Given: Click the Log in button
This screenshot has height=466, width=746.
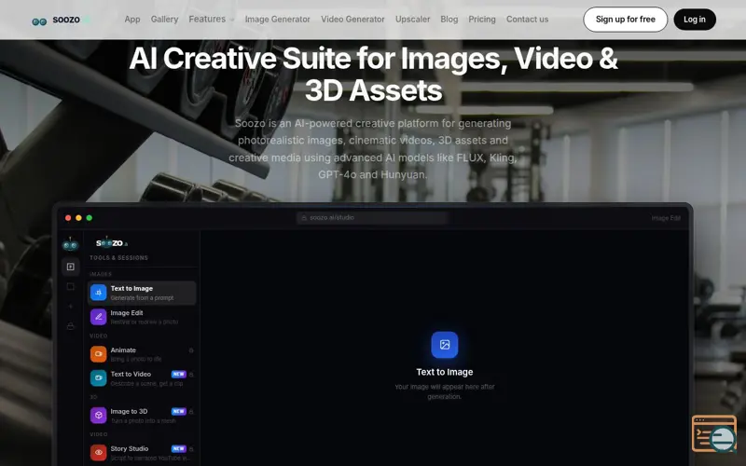Looking at the screenshot, I should (x=695, y=20).
